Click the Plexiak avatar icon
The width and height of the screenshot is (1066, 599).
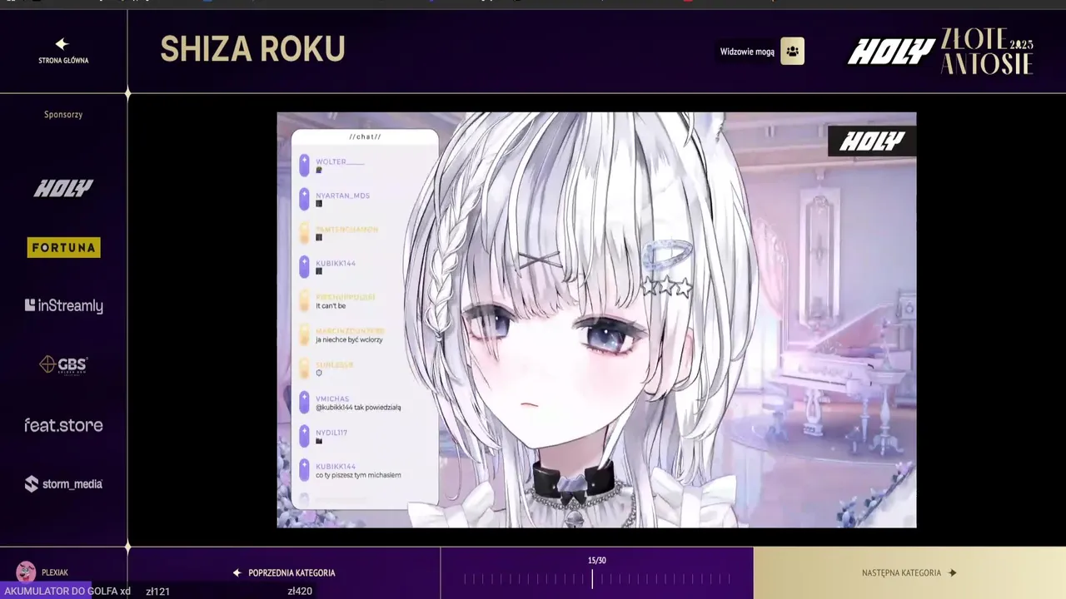click(26, 572)
